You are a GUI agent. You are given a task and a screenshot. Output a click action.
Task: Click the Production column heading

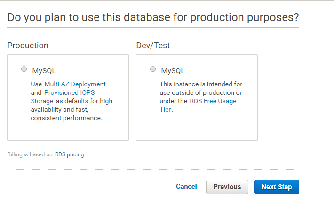tap(28, 46)
